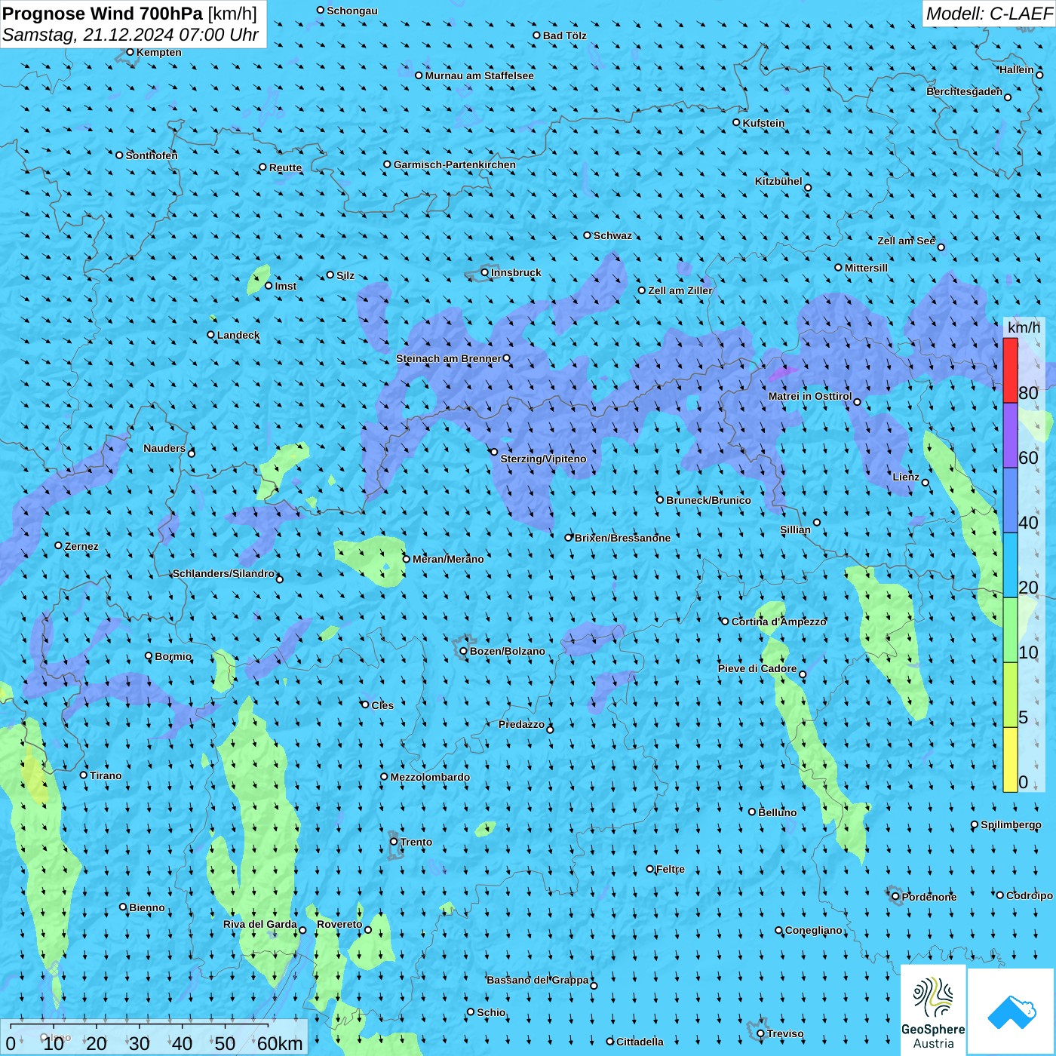Click the 'Predazzo' town label
The image size is (1056, 1056).
(x=521, y=724)
